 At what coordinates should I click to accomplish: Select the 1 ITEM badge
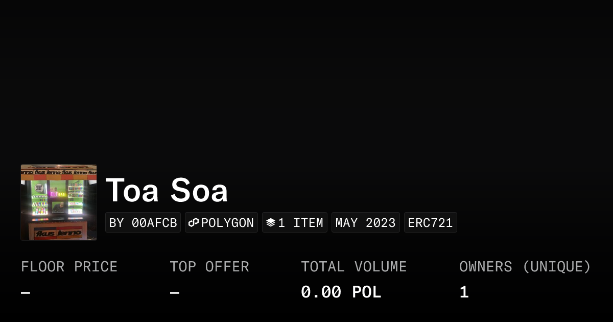[x=295, y=222]
